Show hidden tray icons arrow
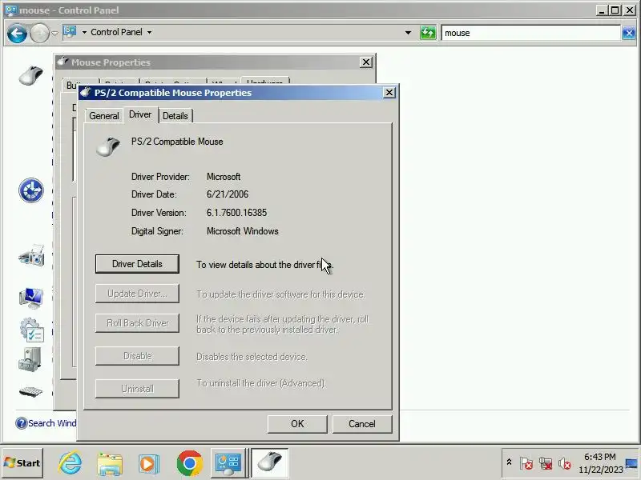This screenshot has height=480, width=641. (509, 462)
